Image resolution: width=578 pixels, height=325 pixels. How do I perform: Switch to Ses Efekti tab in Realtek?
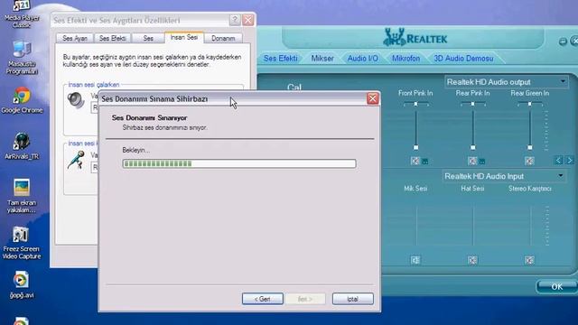tap(281, 58)
